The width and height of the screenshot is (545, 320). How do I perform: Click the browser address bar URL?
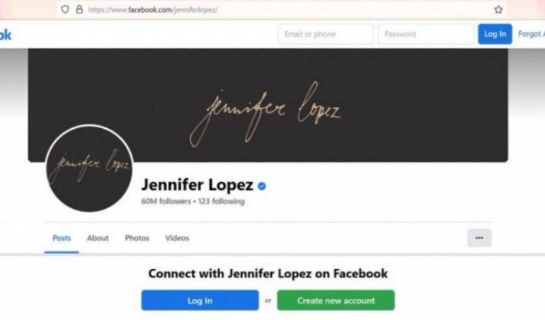tap(153, 10)
